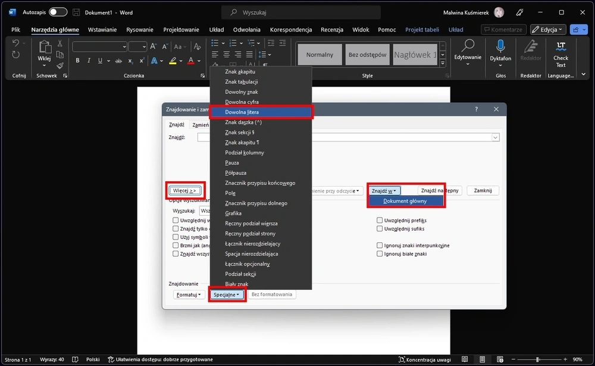Screen dimensions: 595x366
Task: Click the numbered list icon
Action: [233, 43]
